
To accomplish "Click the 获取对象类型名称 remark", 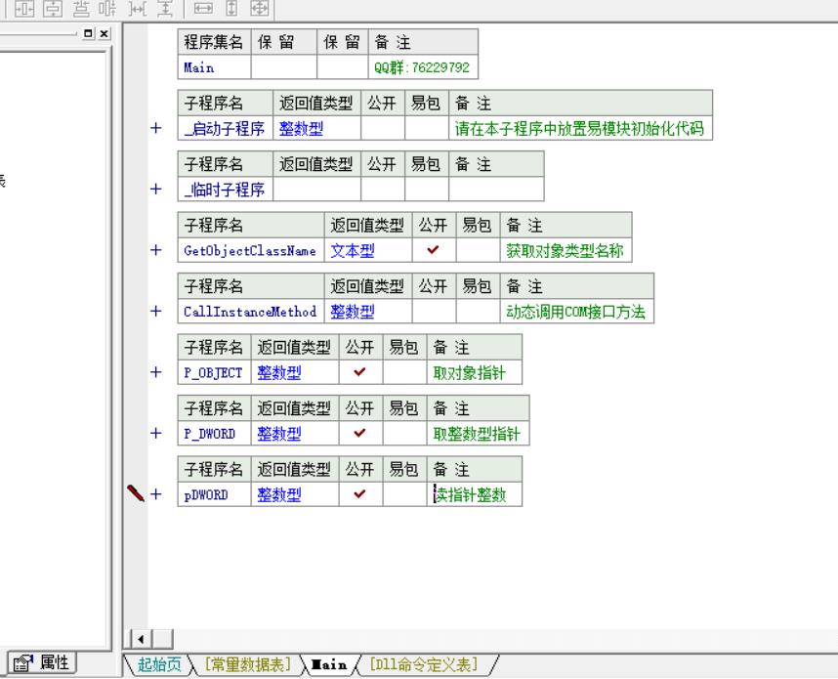I will coord(566,250).
